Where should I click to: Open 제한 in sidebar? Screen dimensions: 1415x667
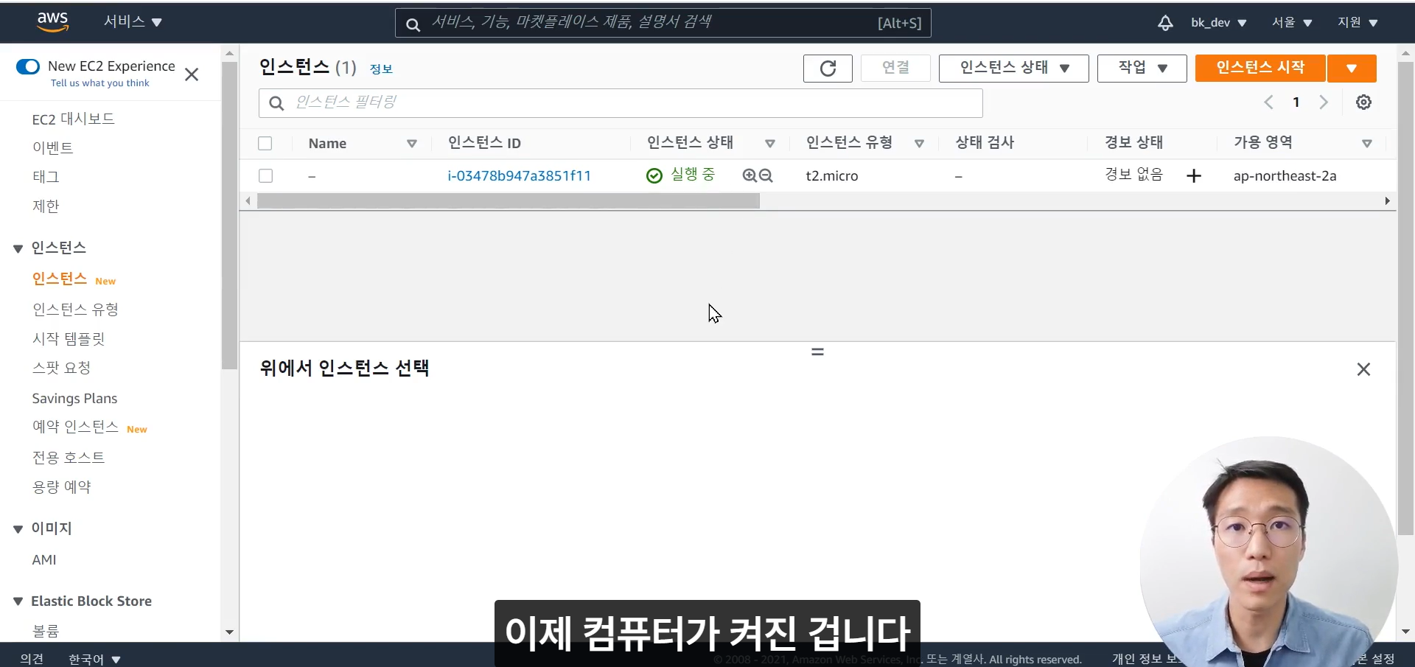tap(46, 206)
